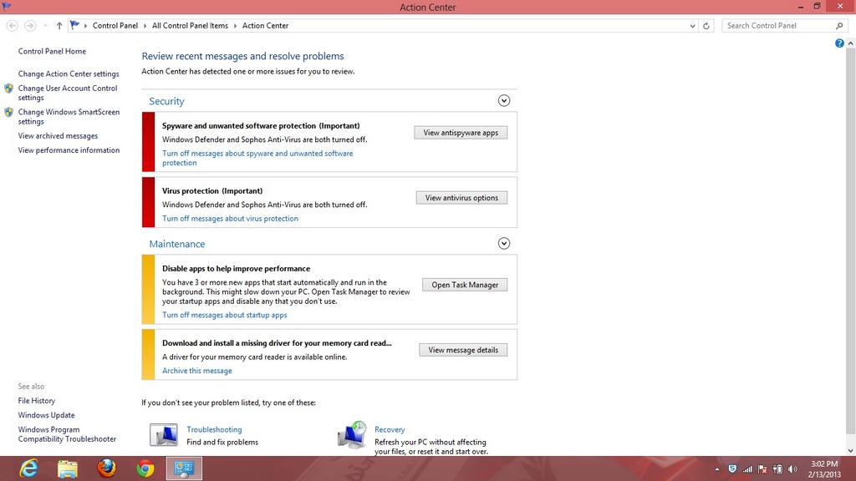Image resolution: width=856 pixels, height=481 pixels.
Task: Click scrollbar up arrow
Action: (x=850, y=43)
